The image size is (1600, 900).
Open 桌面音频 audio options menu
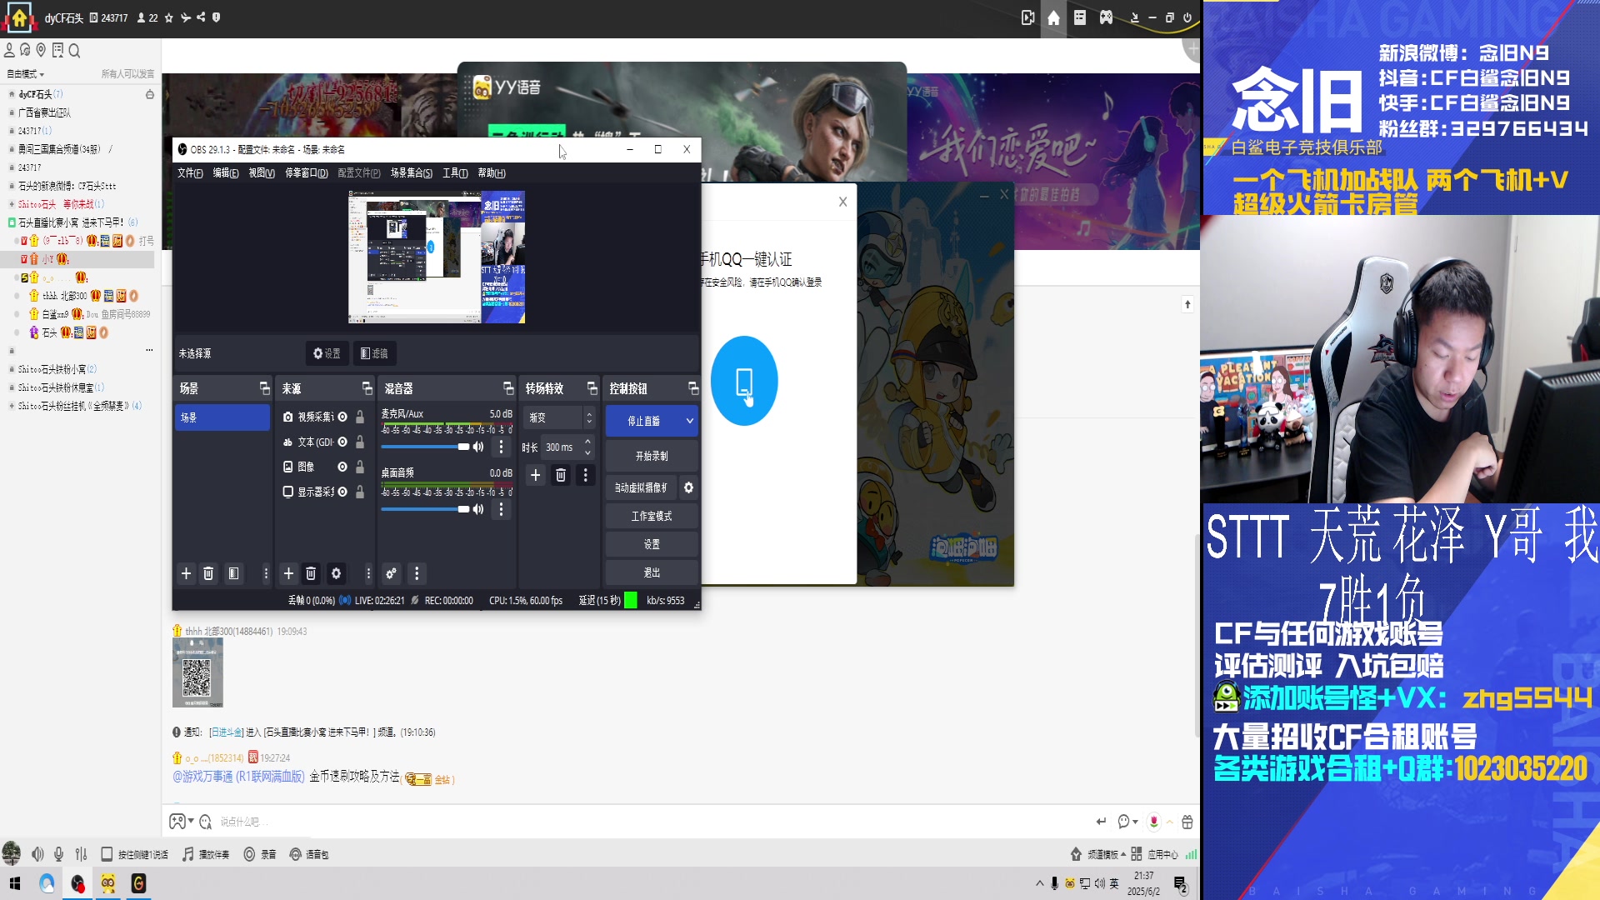[501, 509]
